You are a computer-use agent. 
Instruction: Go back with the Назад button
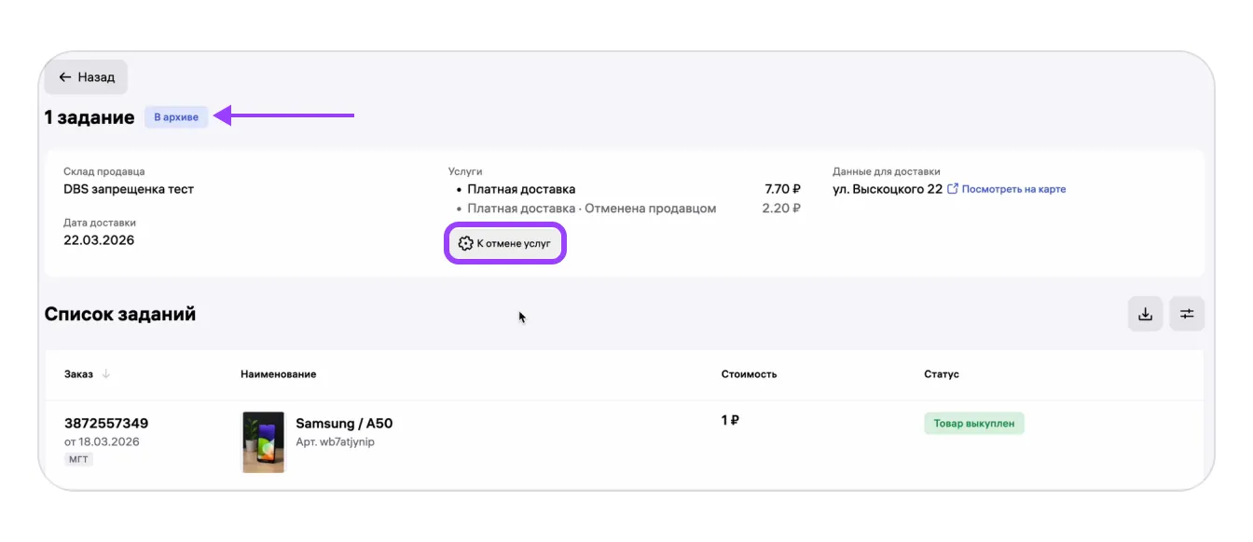[x=86, y=77]
